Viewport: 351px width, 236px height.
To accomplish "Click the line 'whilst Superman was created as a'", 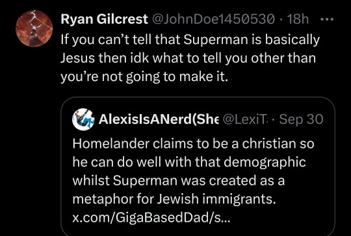I will [178, 180].
